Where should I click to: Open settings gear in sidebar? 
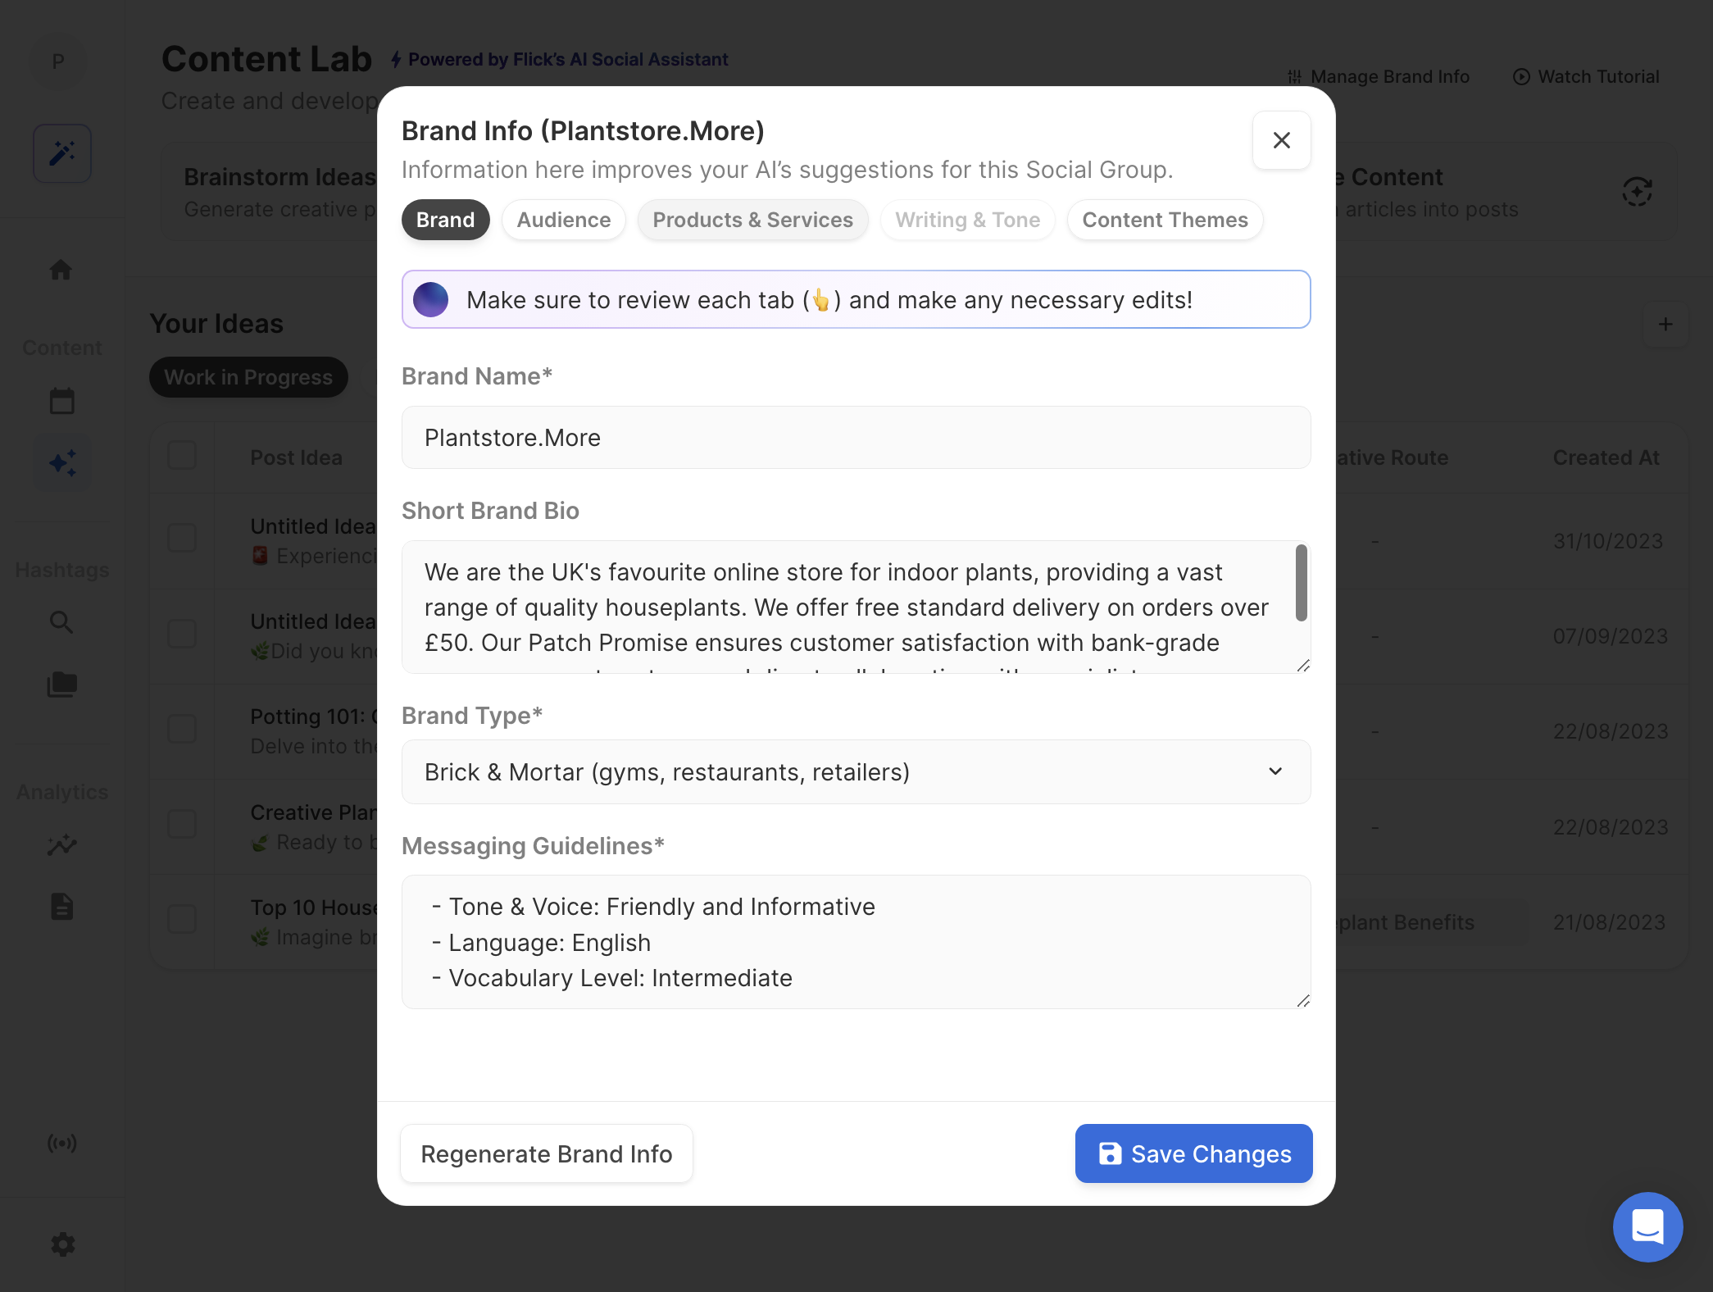(63, 1244)
